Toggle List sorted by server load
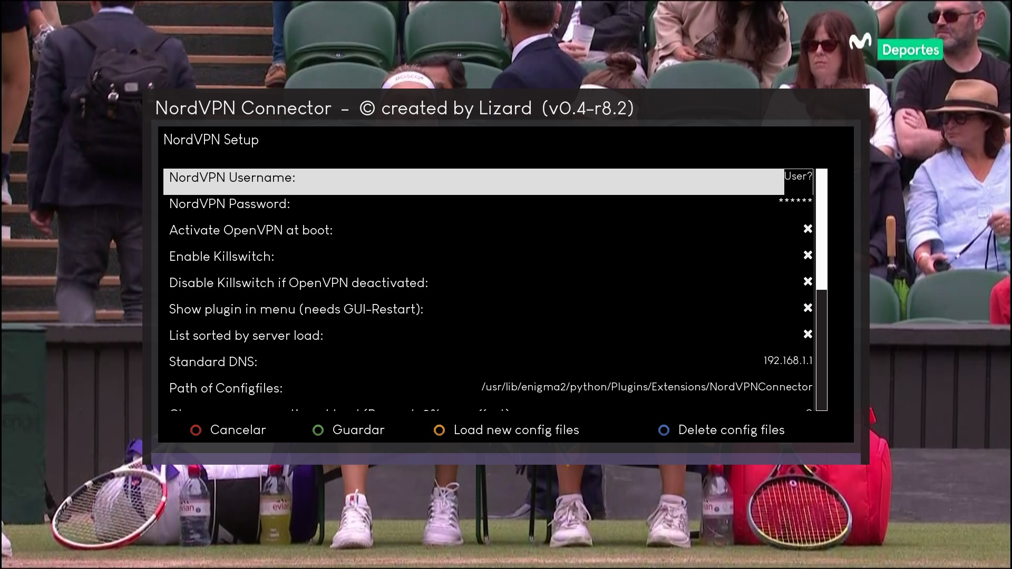The width and height of the screenshot is (1012, 569). [807, 335]
